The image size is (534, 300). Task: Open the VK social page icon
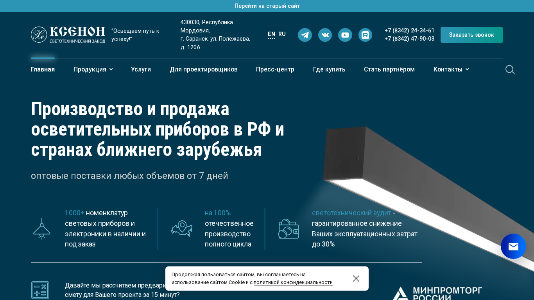(325, 35)
